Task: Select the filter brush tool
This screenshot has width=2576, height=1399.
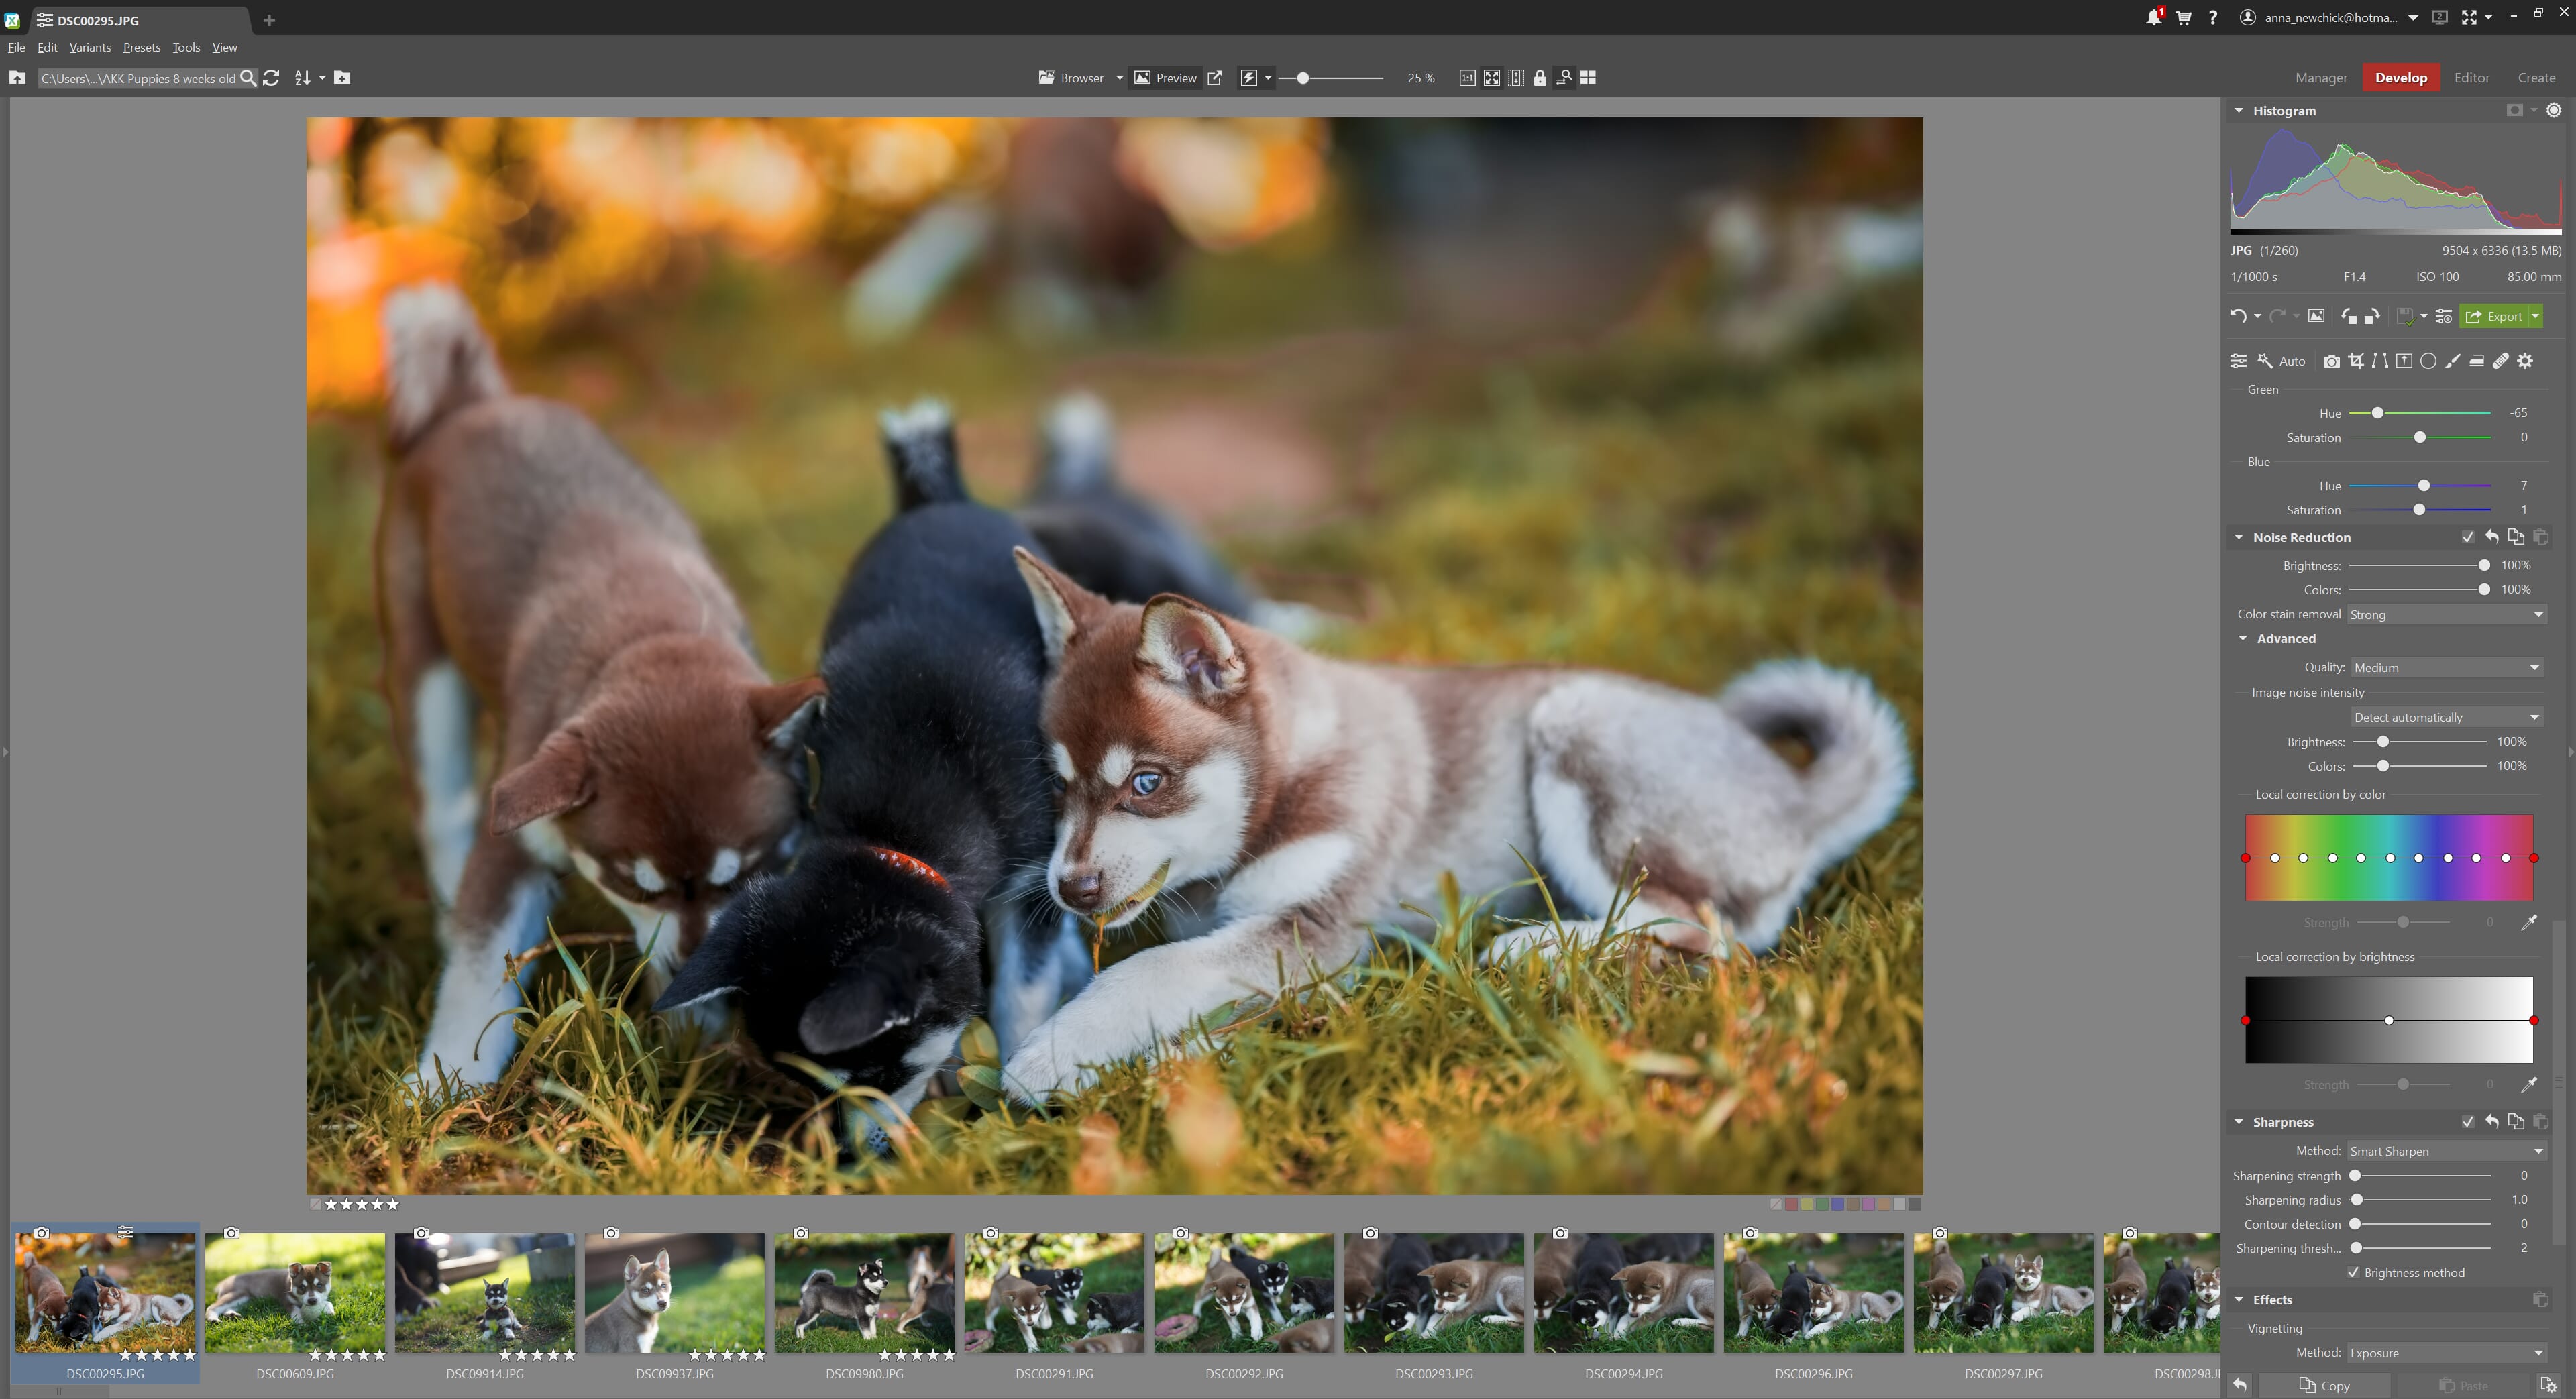Action: click(2452, 361)
